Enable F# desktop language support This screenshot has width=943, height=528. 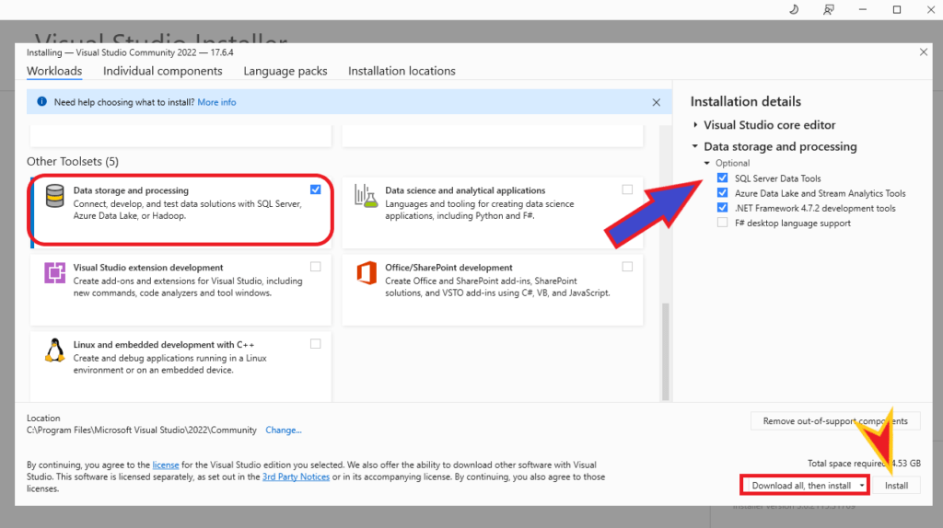click(722, 223)
